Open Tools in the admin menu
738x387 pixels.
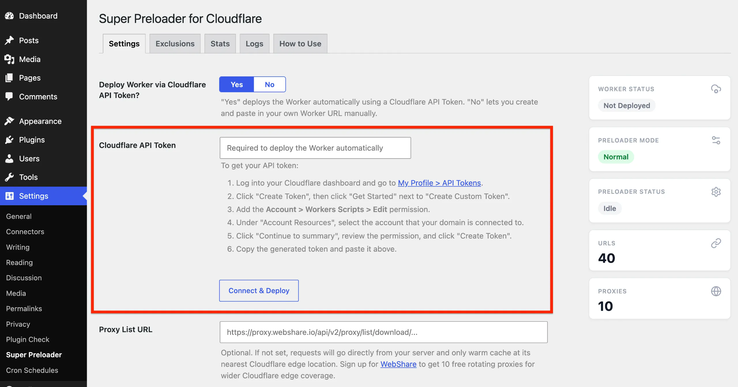coord(43,177)
